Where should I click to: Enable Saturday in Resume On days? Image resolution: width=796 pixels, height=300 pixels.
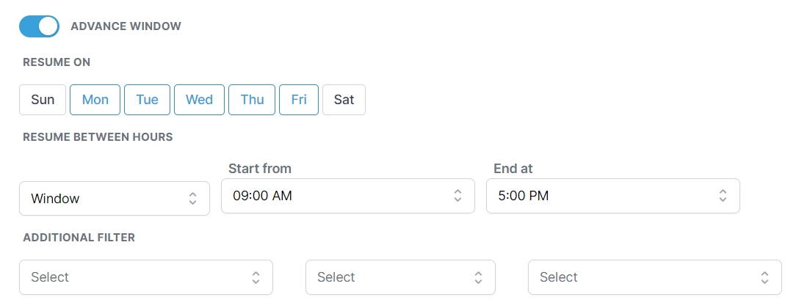coord(344,100)
